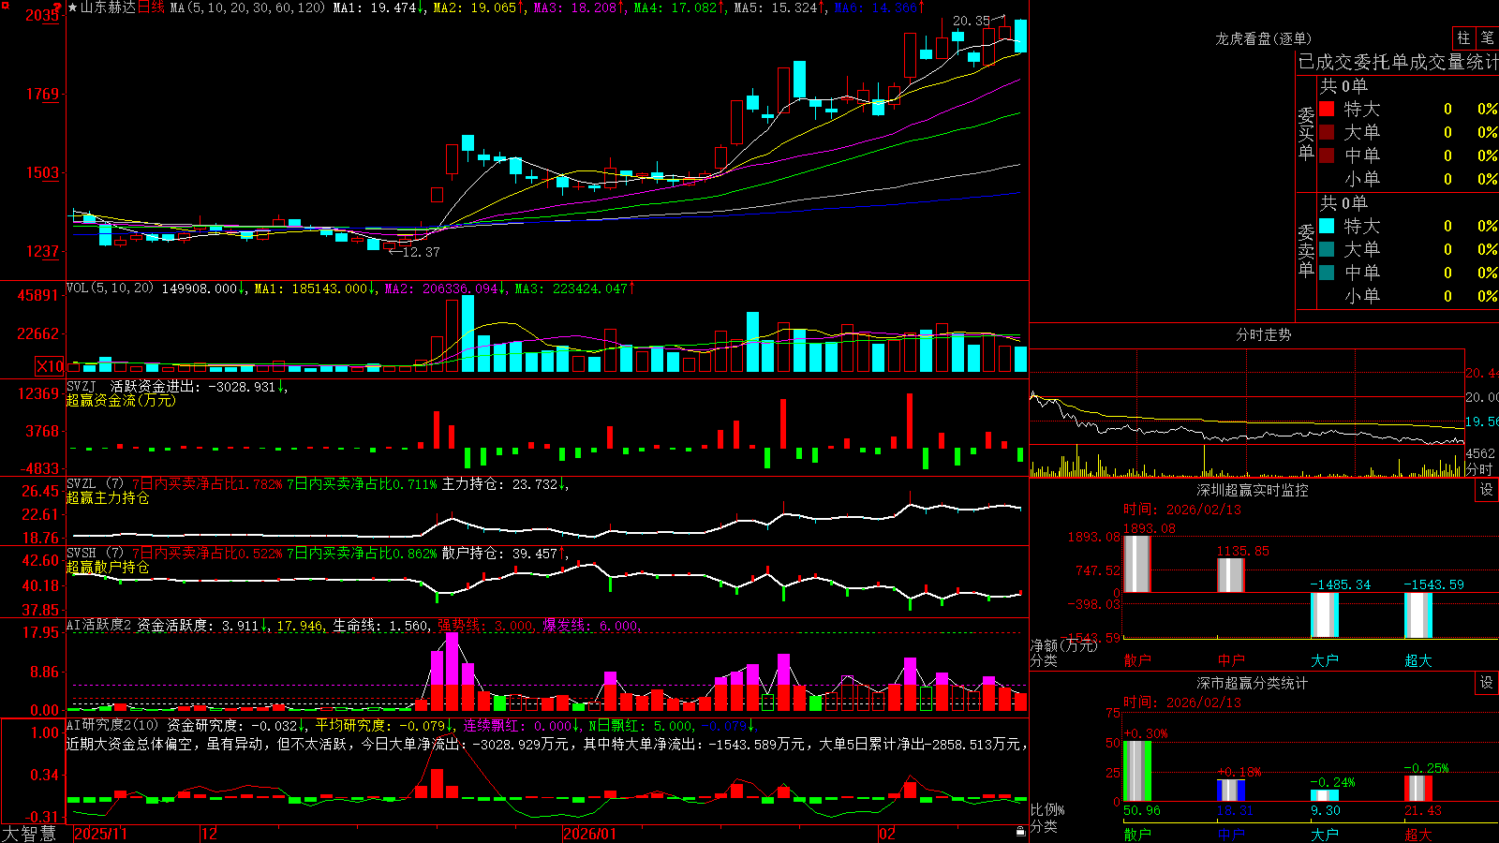This screenshot has width=1499, height=843.
Task: Click the 龙虎看盘(逐单) panel title
Action: [1263, 38]
